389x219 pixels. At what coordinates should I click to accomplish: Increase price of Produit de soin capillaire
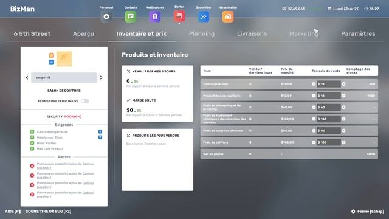[343, 96]
